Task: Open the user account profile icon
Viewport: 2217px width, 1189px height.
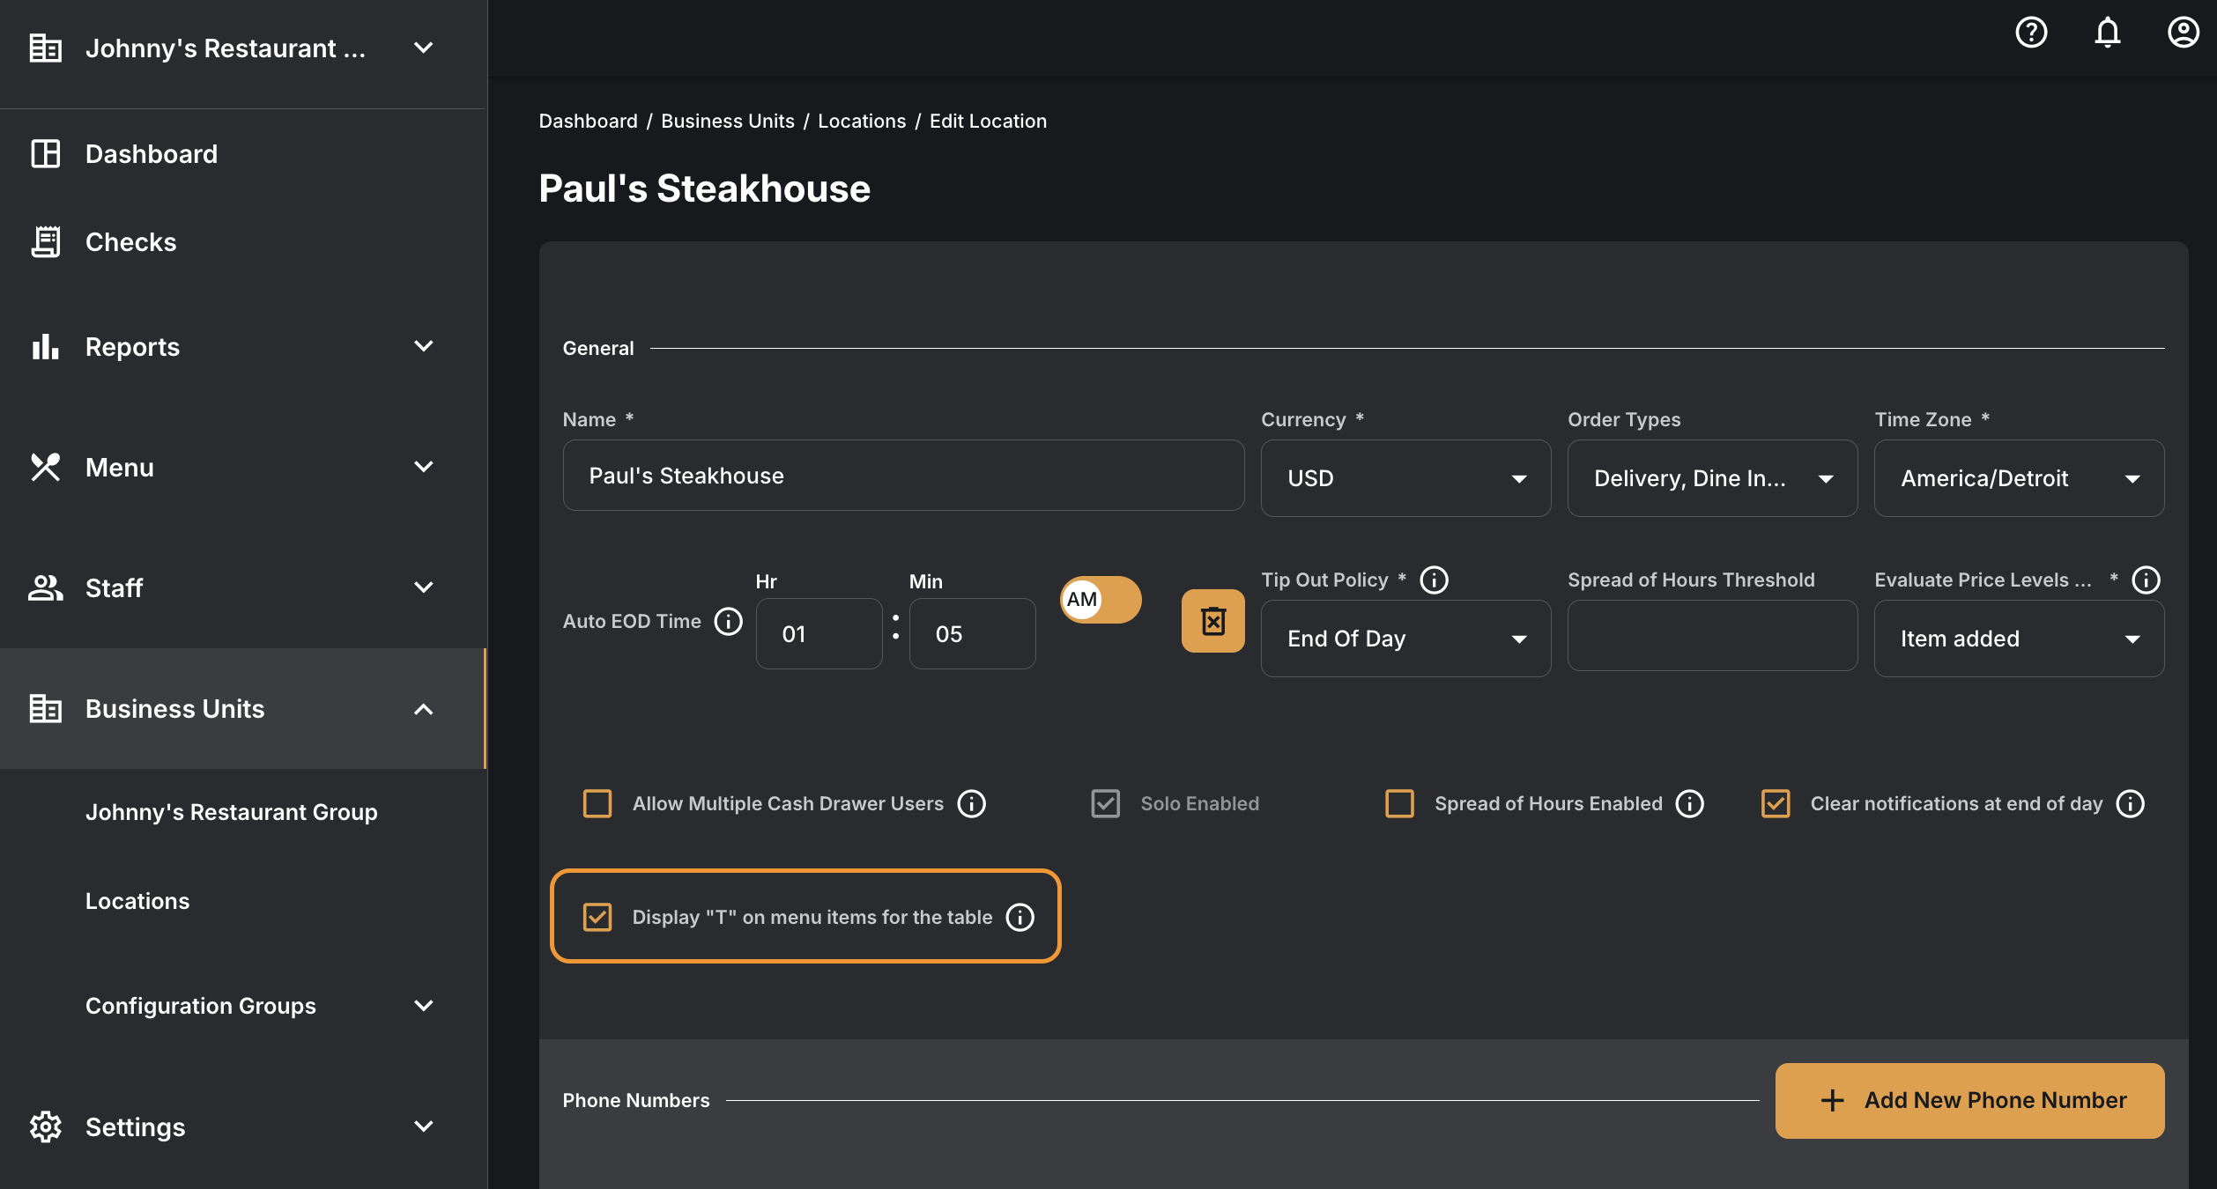Action: click(2183, 33)
